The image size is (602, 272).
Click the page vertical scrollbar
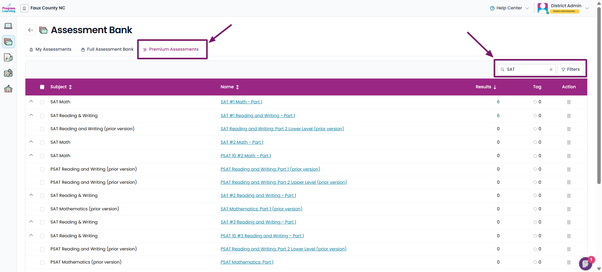[599, 95]
